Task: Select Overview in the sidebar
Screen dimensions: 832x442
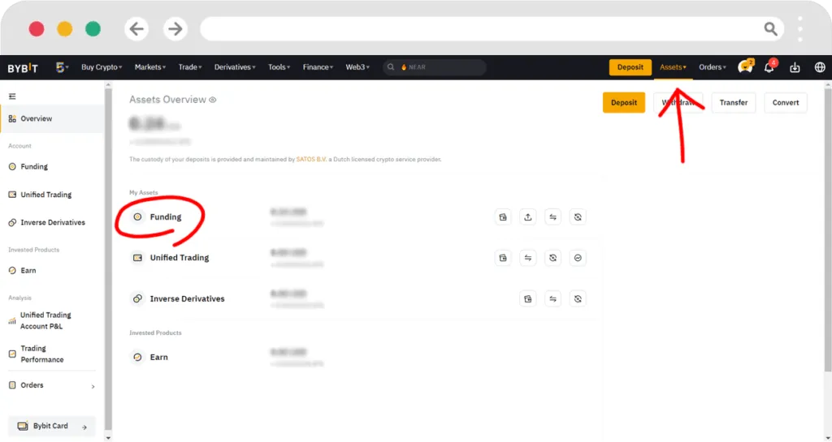Action: tap(52, 118)
